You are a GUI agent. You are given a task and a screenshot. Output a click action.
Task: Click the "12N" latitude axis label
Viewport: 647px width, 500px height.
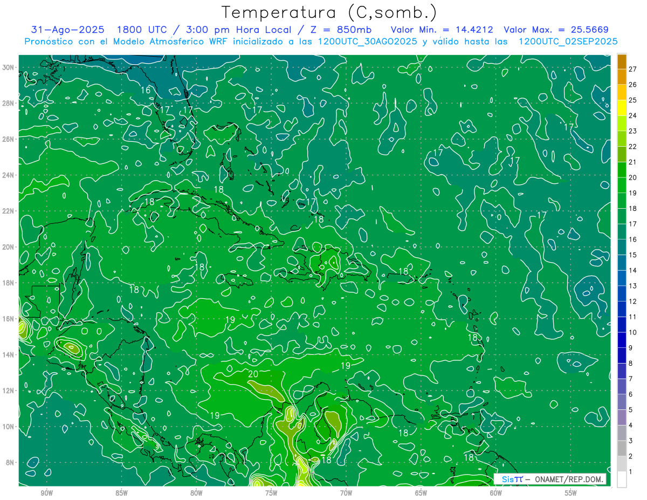(x=9, y=391)
